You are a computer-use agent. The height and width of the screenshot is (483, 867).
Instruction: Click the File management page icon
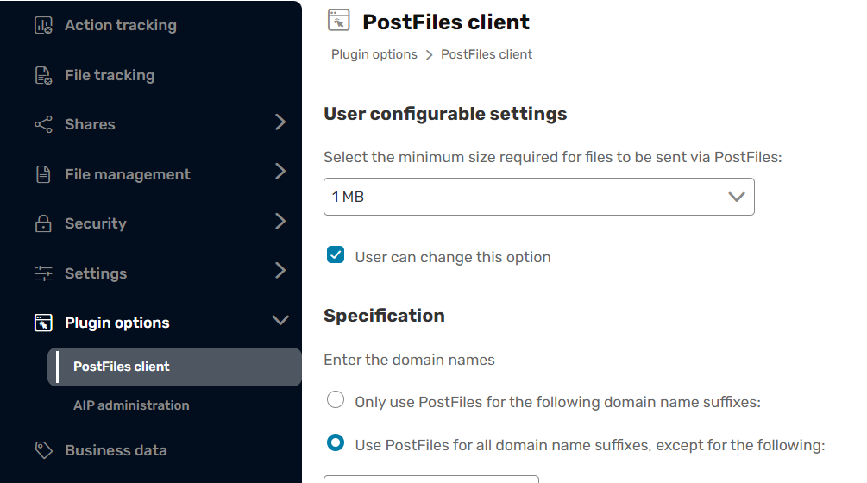click(x=43, y=174)
